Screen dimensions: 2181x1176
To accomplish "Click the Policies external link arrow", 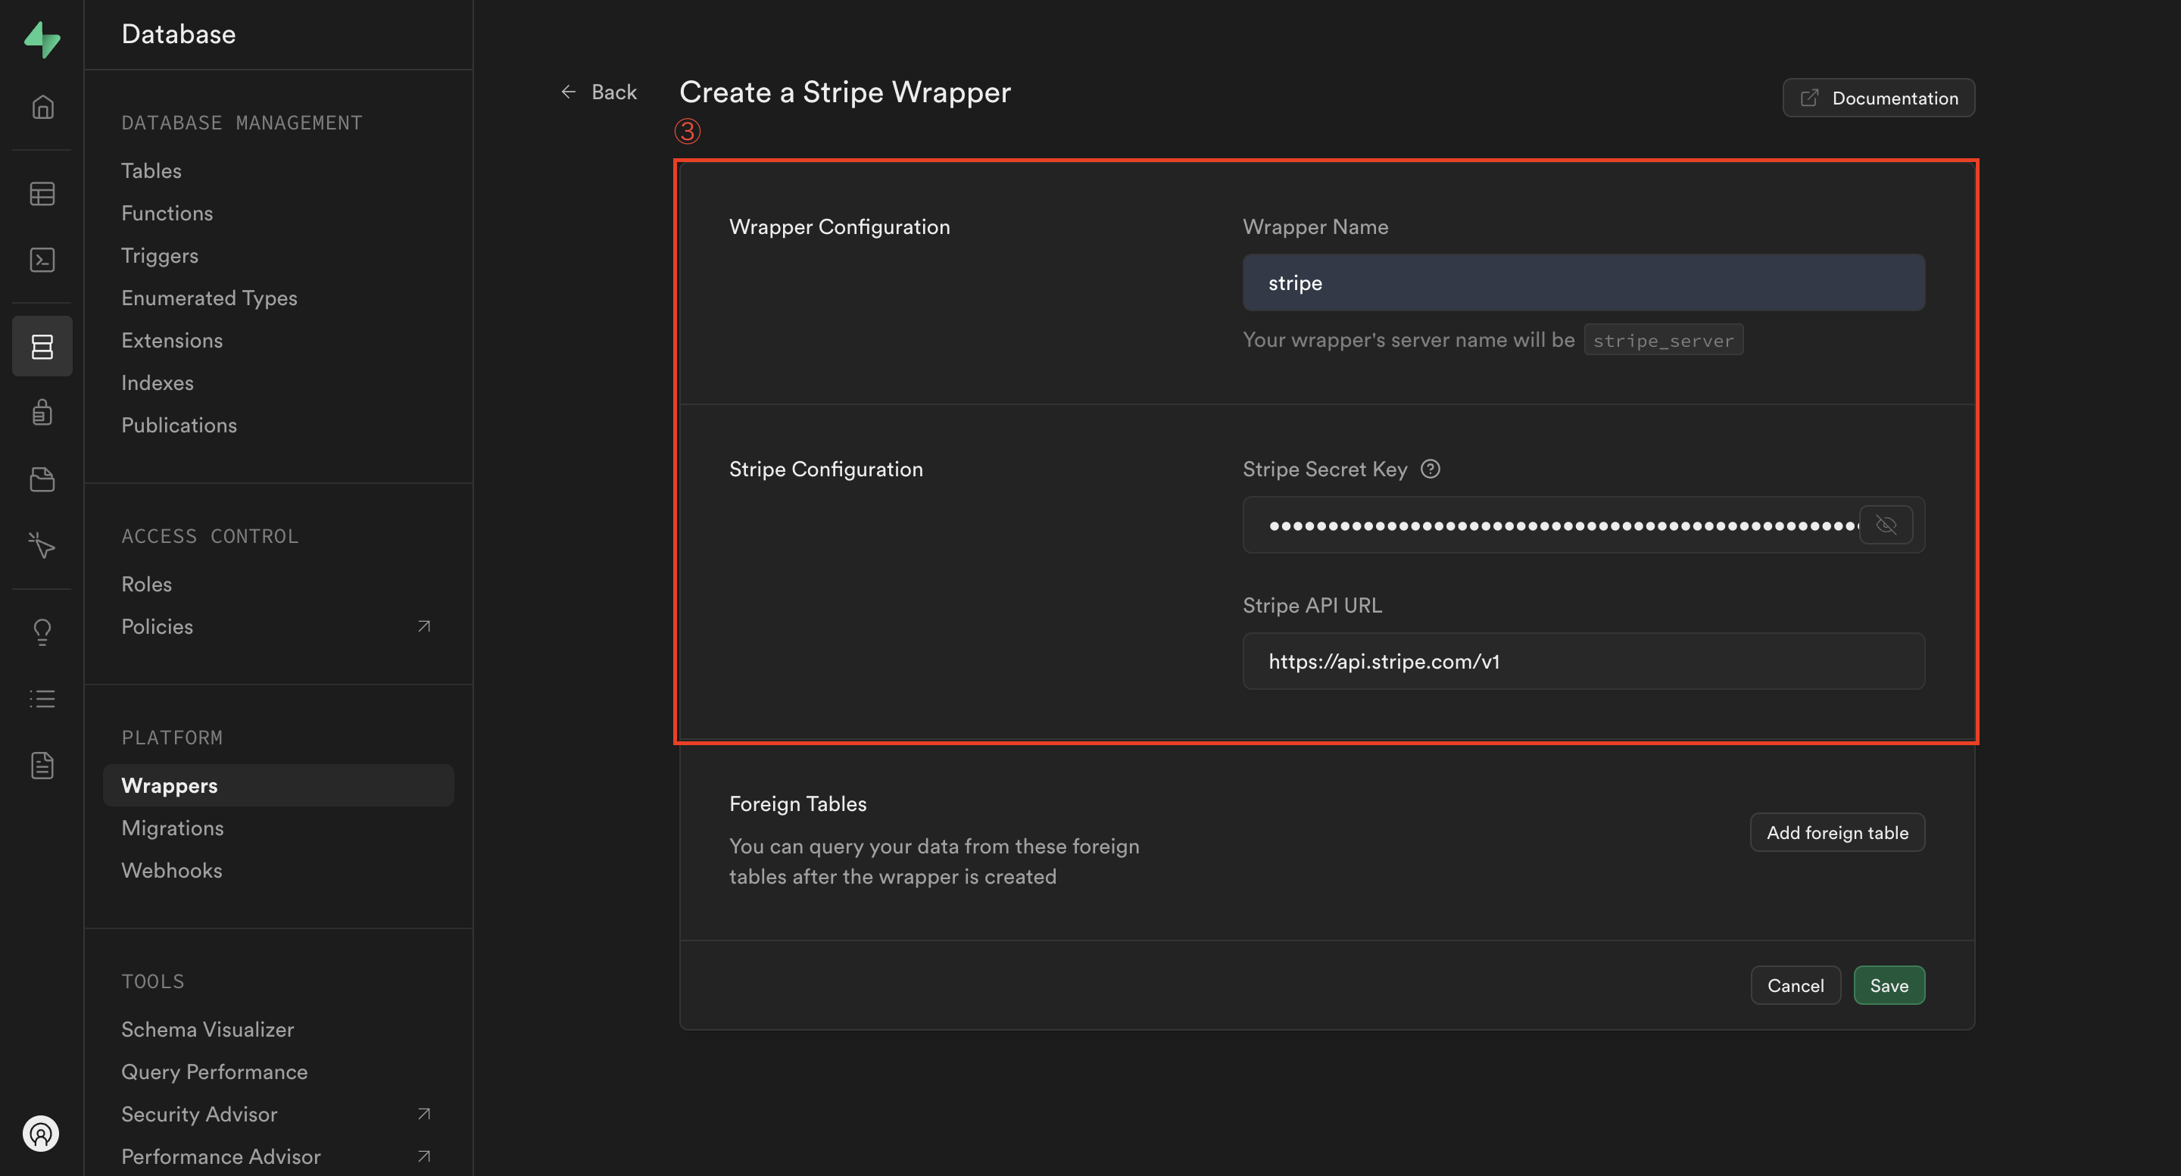I will point(424,626).
